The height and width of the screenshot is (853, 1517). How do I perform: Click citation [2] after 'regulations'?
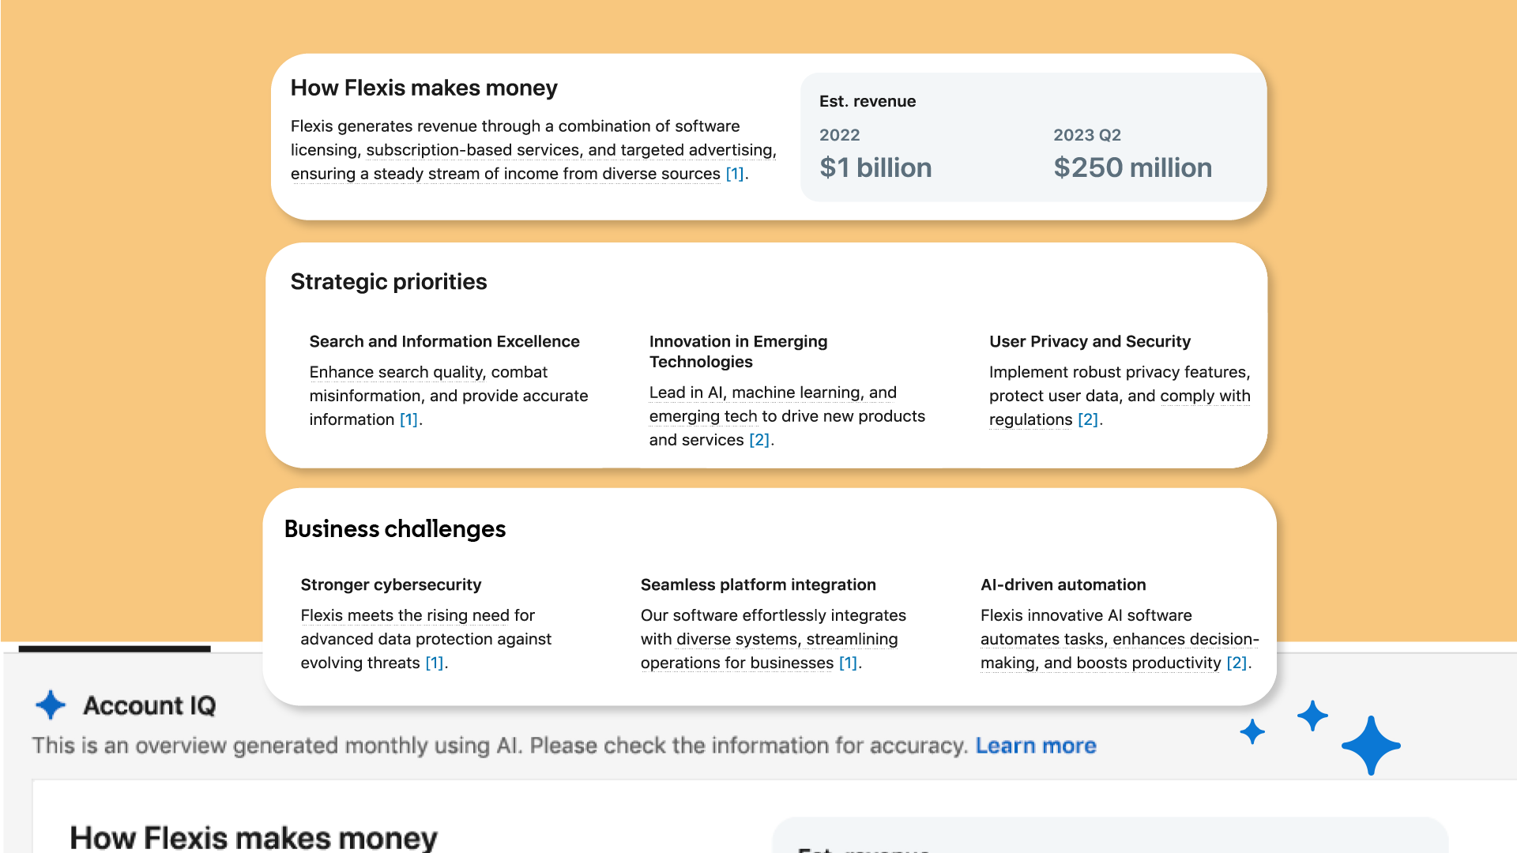click(x=1088, y=419)
